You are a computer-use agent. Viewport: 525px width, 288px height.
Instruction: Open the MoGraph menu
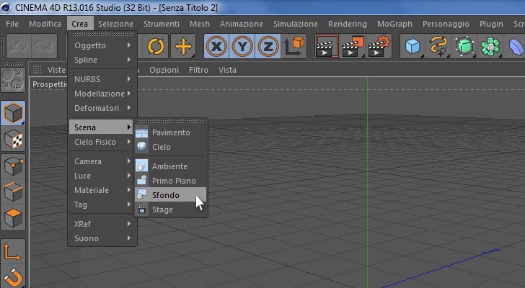(394, 24)
